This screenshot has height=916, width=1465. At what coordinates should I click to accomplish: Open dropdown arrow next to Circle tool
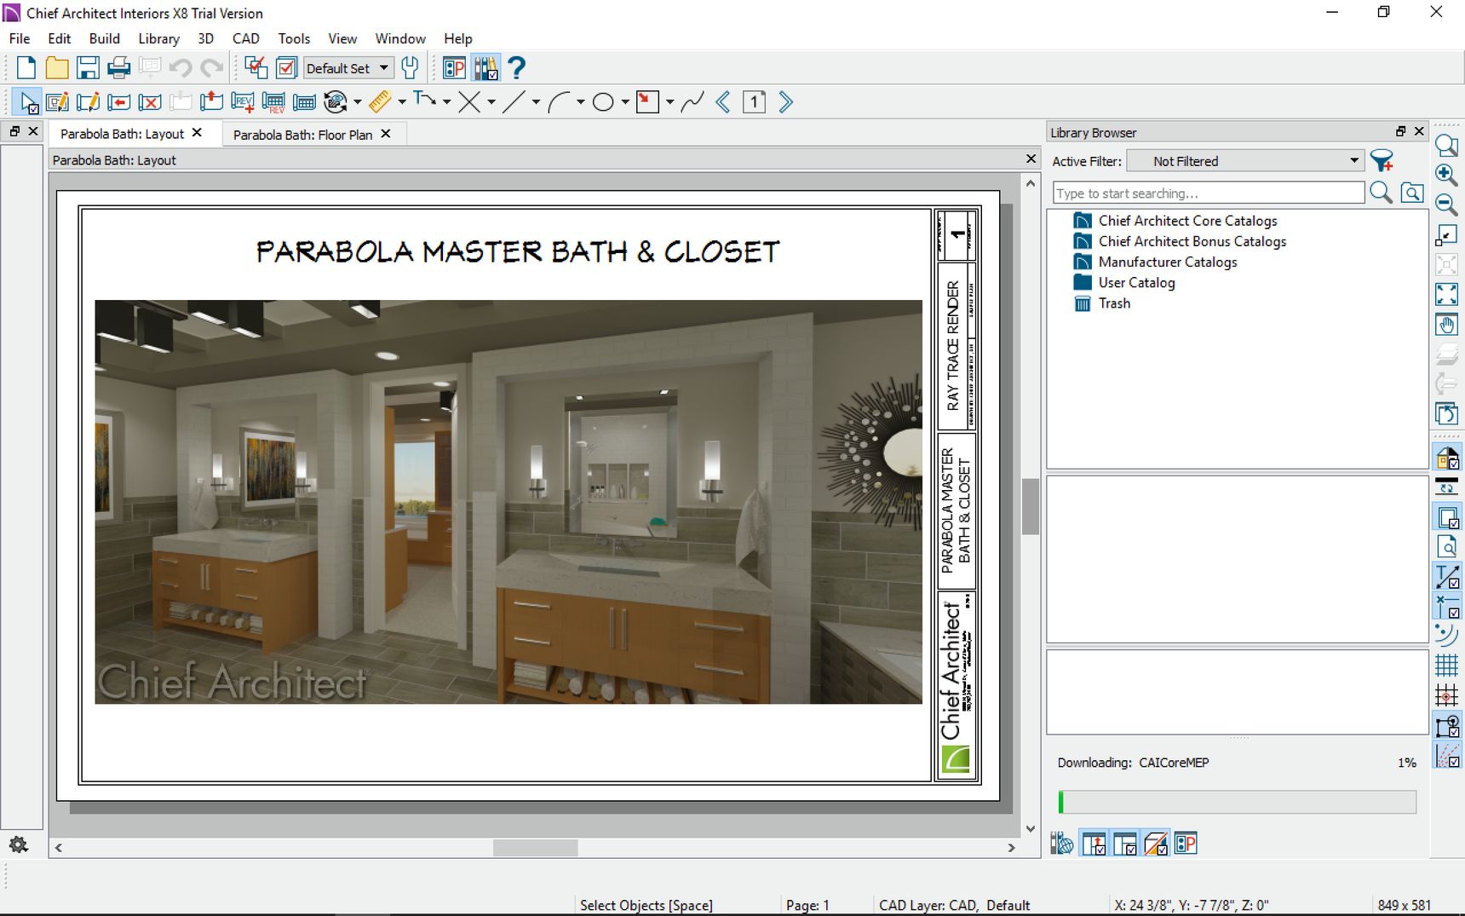point(625,102)
